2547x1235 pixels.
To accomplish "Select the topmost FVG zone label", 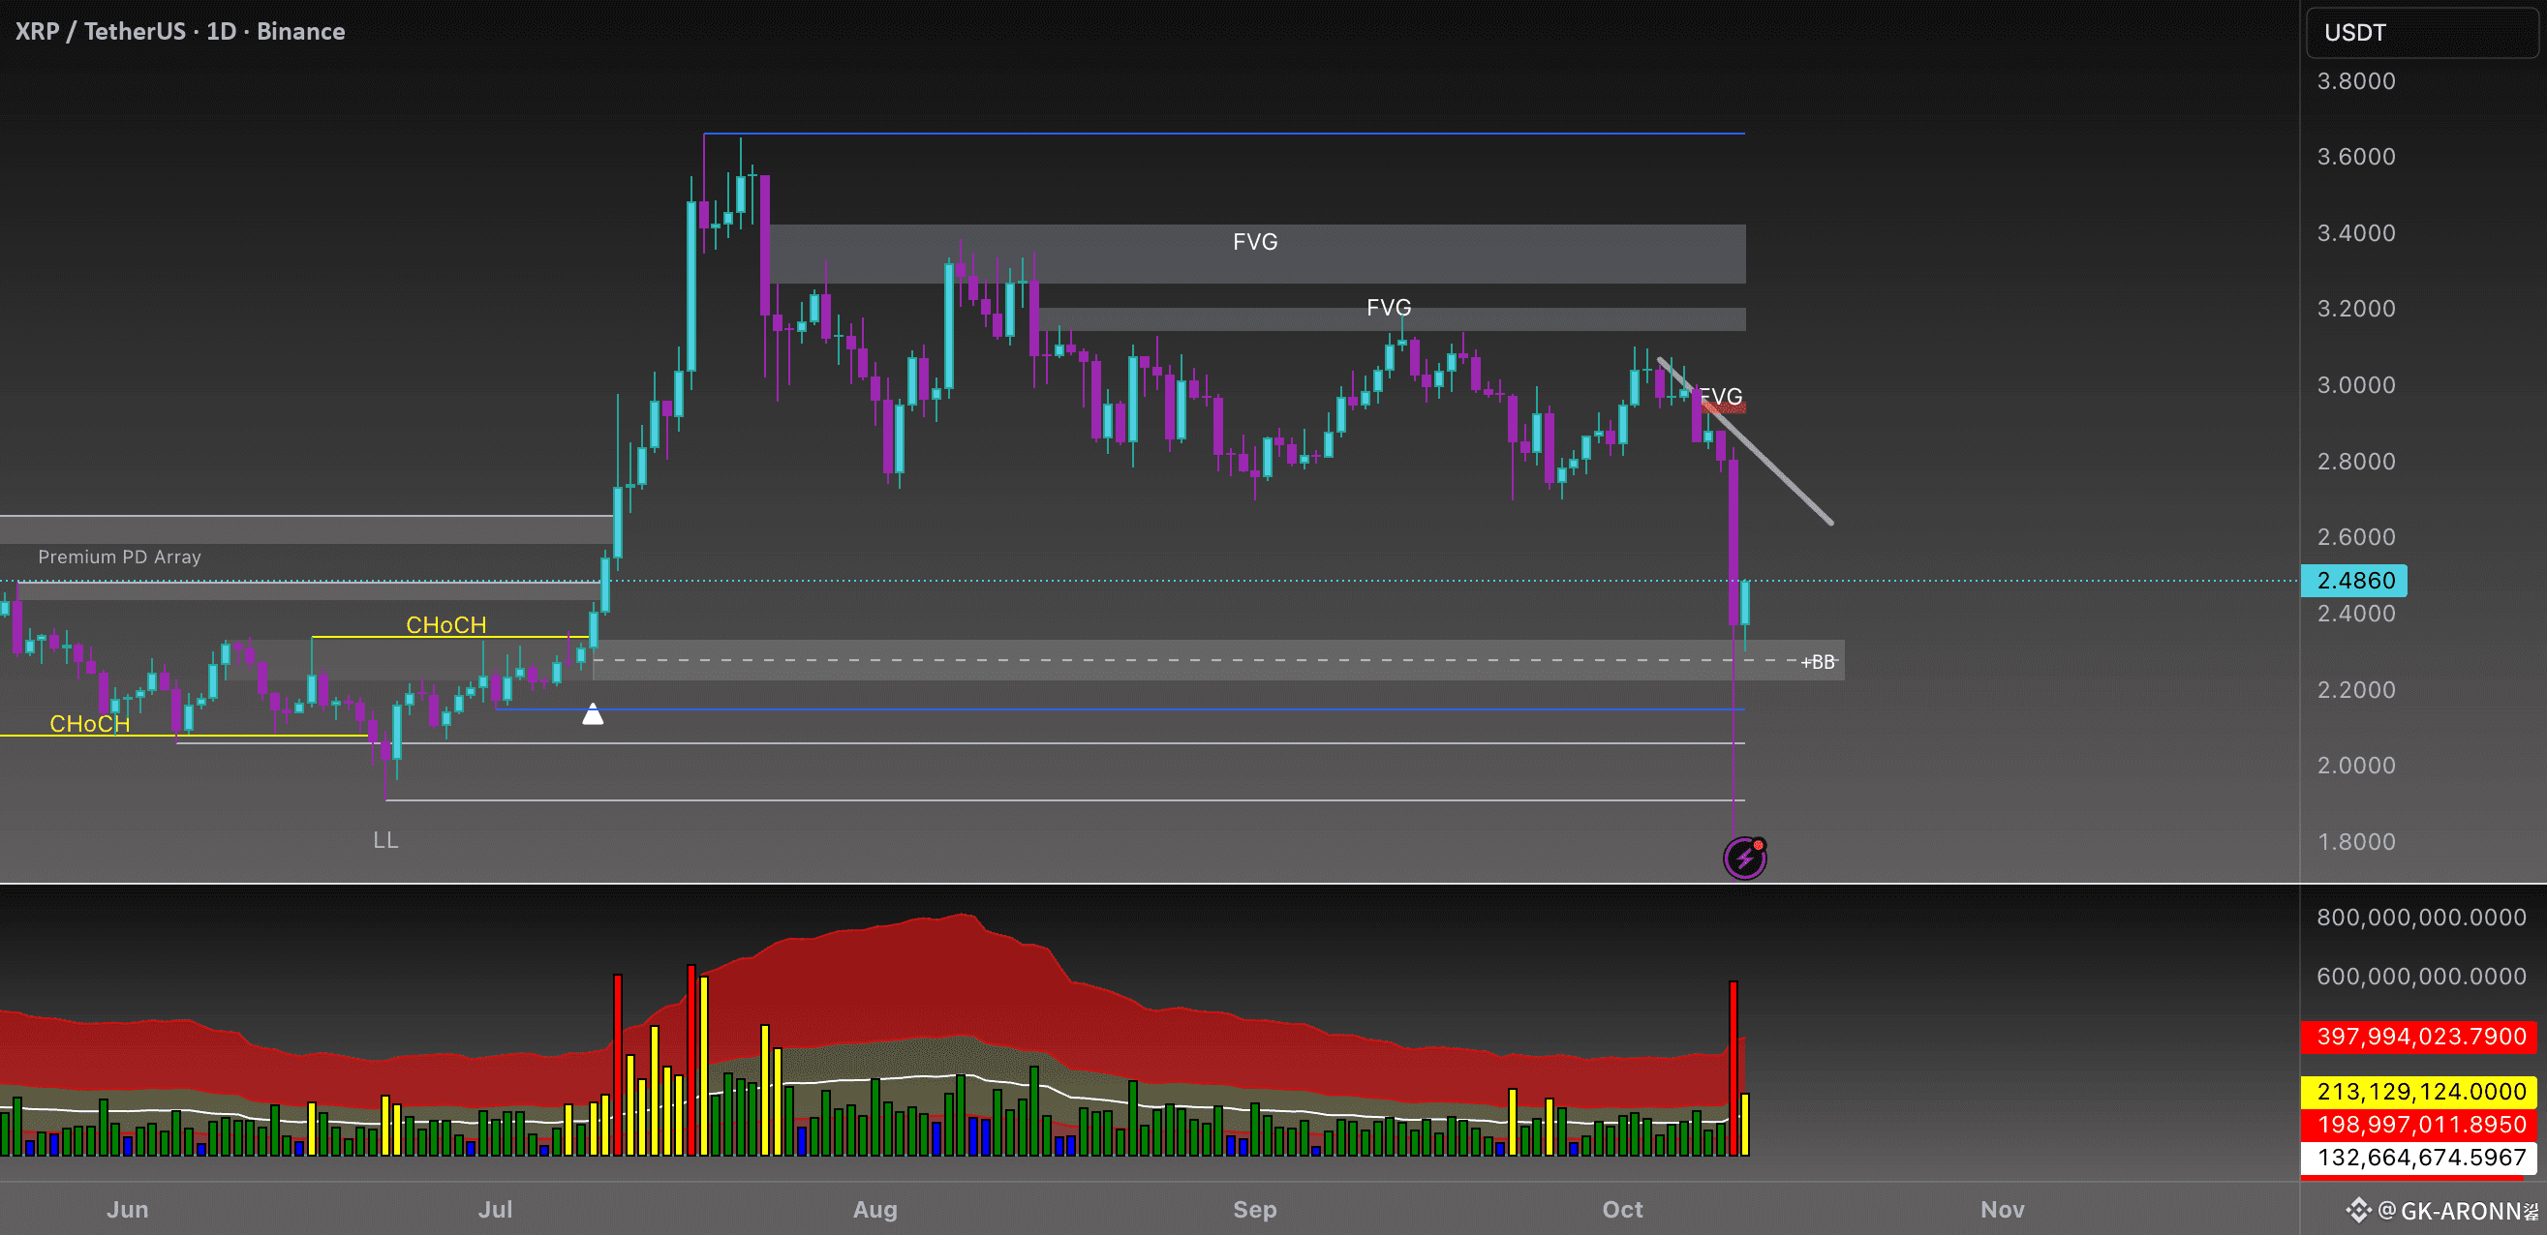I will (1255, 242).
